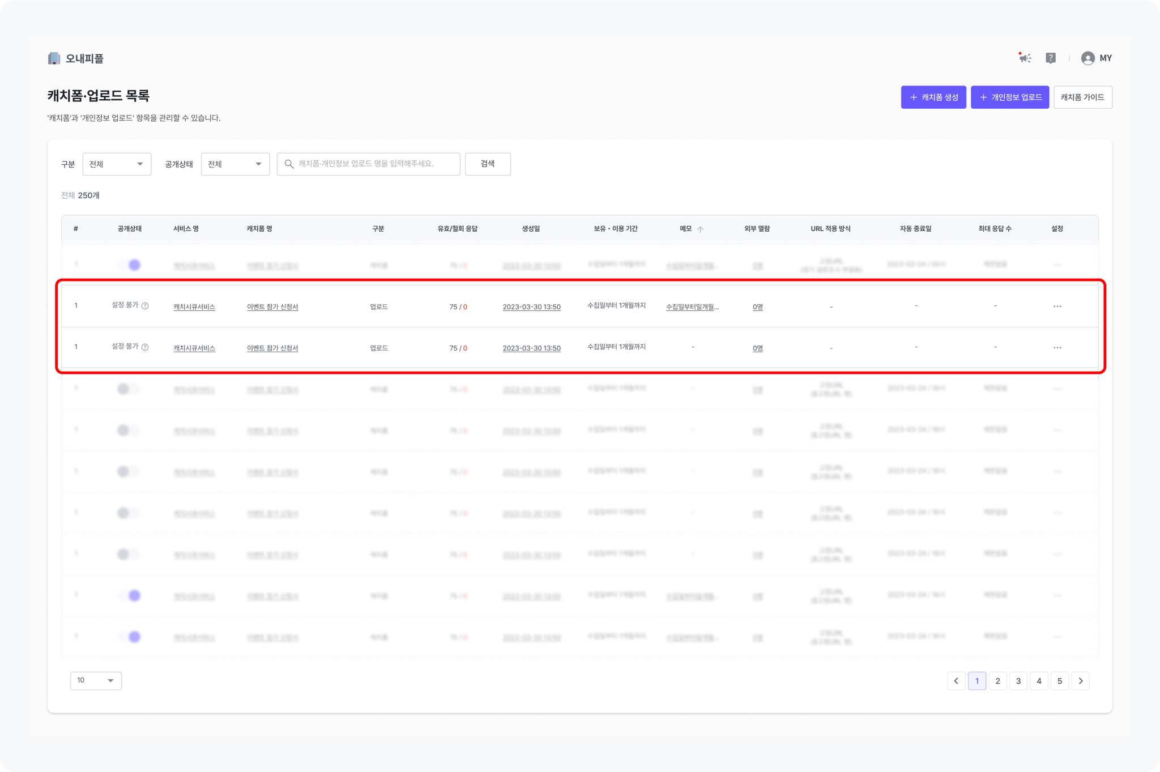Click 설정 불가 help icon in row with empty memo

click(x=145, y=347)
